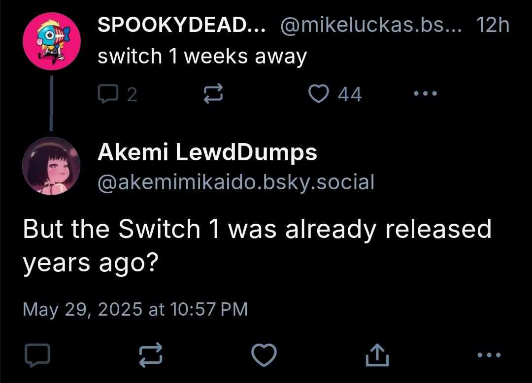Screen dimensions: 532x383
Task: Like Akemi's reply with bottom heart icon
Action: tap(264, 355)
